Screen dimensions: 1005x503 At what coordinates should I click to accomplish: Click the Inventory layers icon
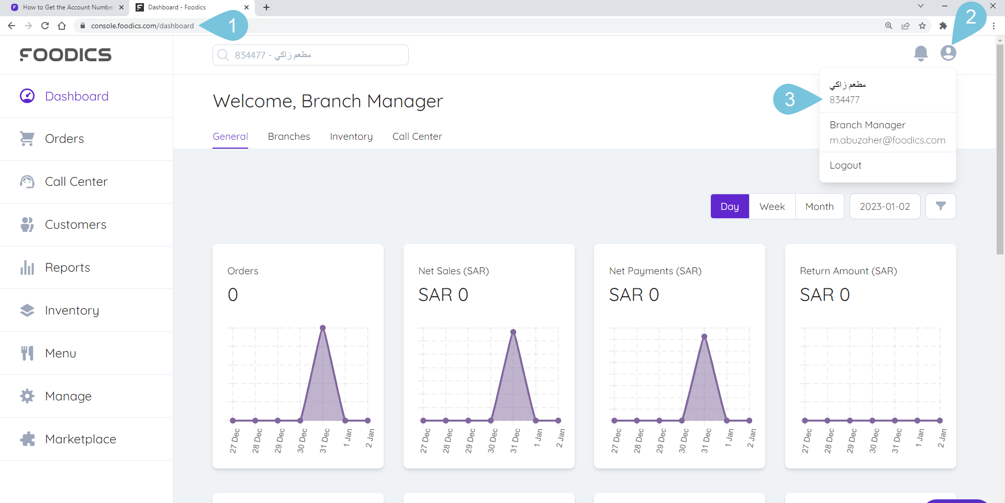(27, 310)
